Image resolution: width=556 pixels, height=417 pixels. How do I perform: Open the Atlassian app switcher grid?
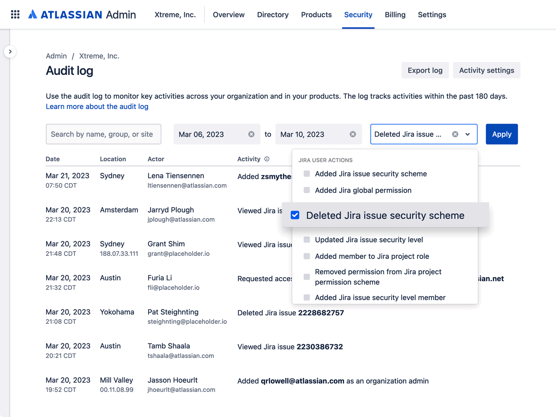point(15,14)
